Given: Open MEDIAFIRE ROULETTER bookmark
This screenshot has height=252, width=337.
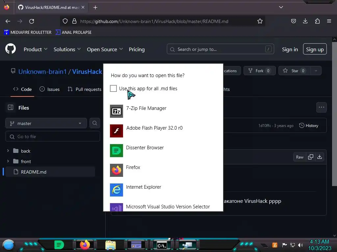Looking at the screenshot, I should point(28,32).
